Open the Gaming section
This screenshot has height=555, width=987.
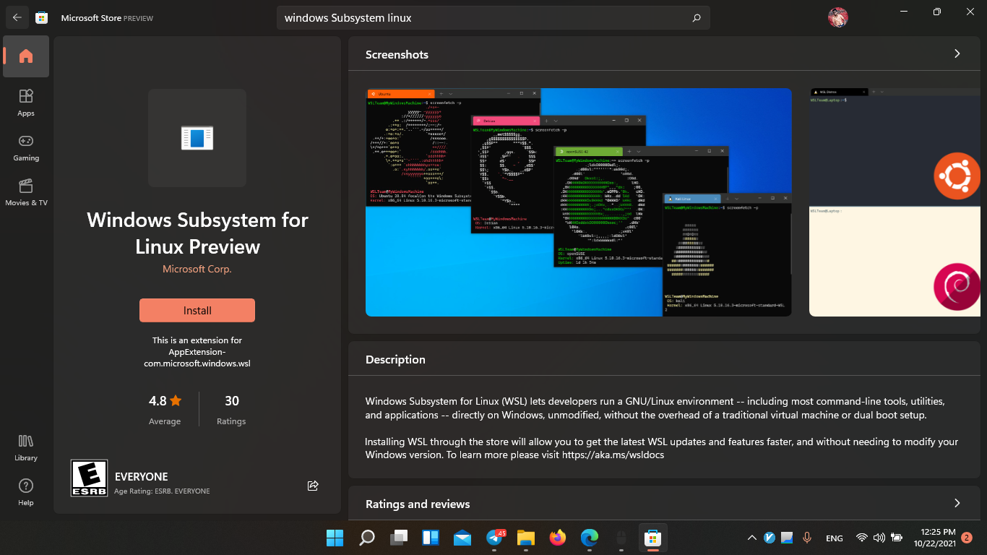pos(26,147)
